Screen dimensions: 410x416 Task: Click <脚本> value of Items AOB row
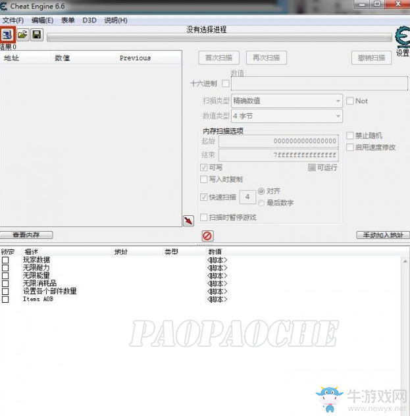[217, 299]
